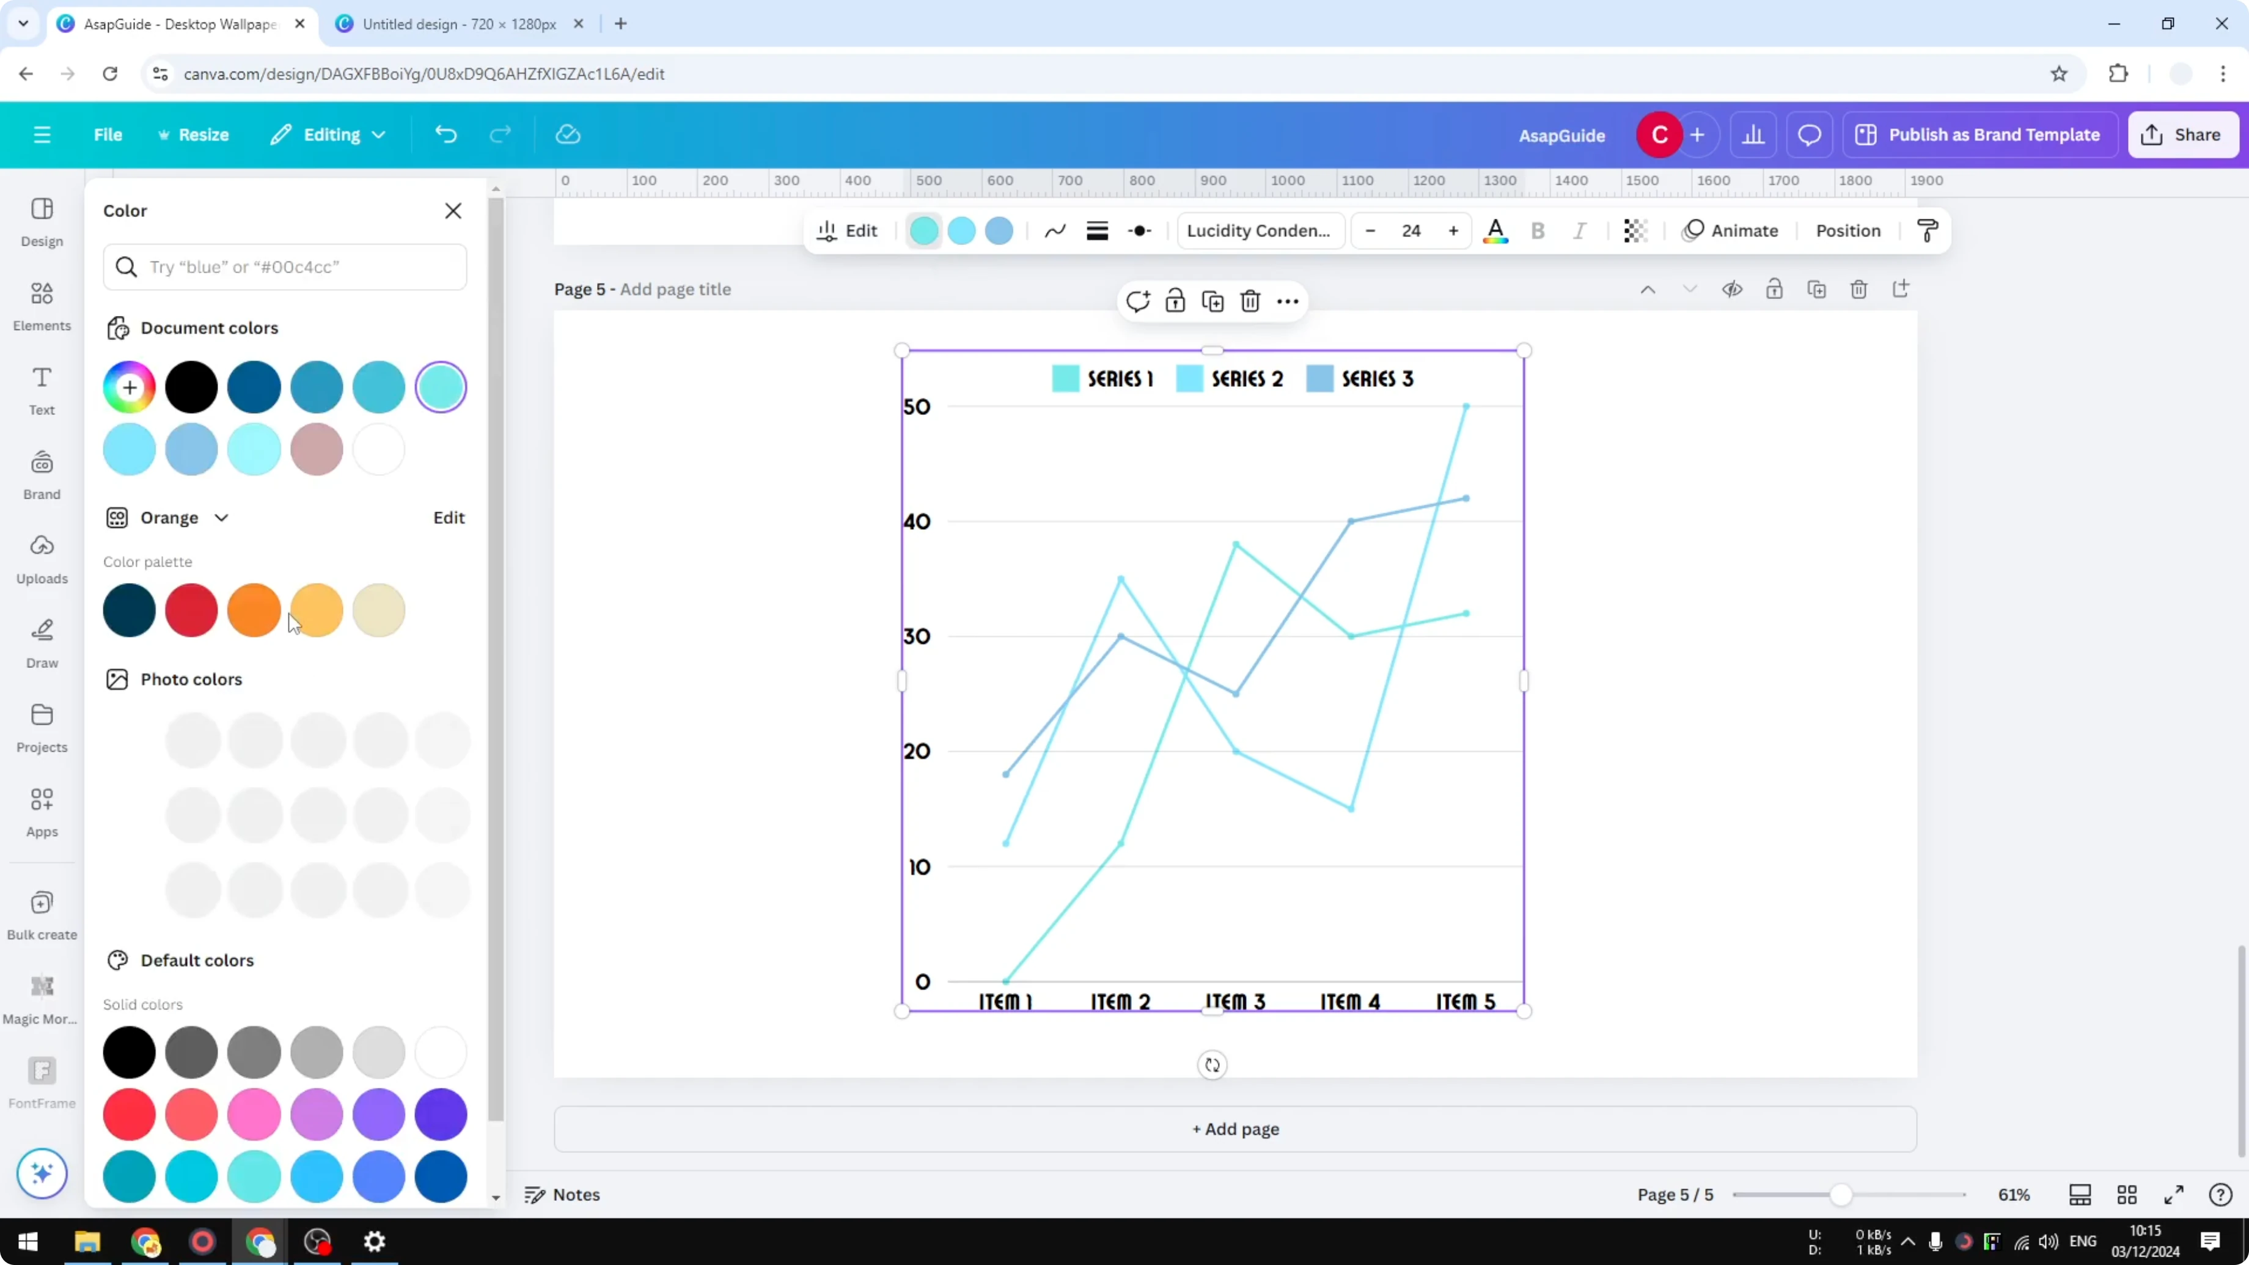Image resolution: width=2249 pixels, height=1265 pixels.
Task: Click the copy style paint roller icon
Action: tap(1928, 230)
